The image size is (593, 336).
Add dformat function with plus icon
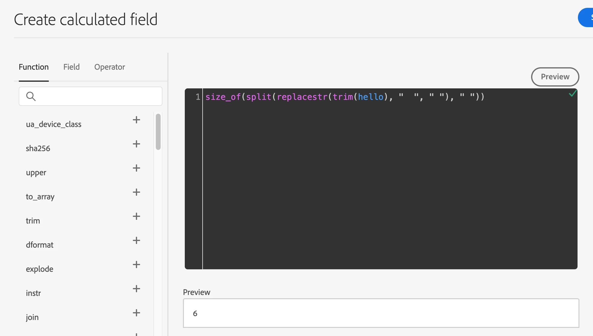point(136,240)
